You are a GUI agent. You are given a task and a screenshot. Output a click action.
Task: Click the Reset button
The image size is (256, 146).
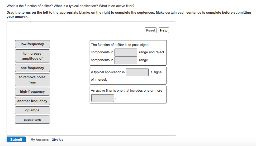150,30
